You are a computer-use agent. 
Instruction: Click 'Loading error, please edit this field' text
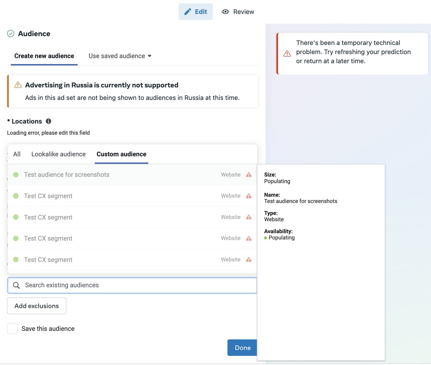(48, 133)
